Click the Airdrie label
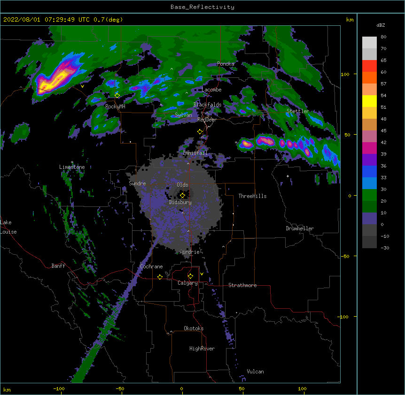405x395 pixels. click(x=189, y=252)
